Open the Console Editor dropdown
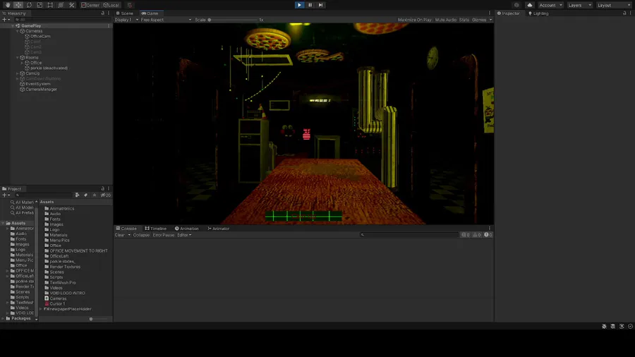Screen dimensions: 635x357 (184, 235)
